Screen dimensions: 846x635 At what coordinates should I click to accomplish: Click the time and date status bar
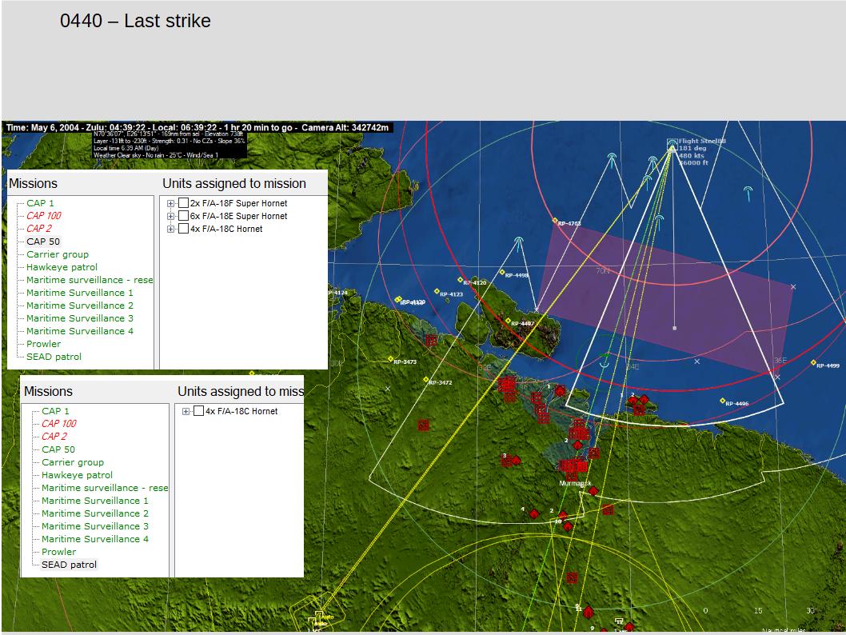(198, 128)
